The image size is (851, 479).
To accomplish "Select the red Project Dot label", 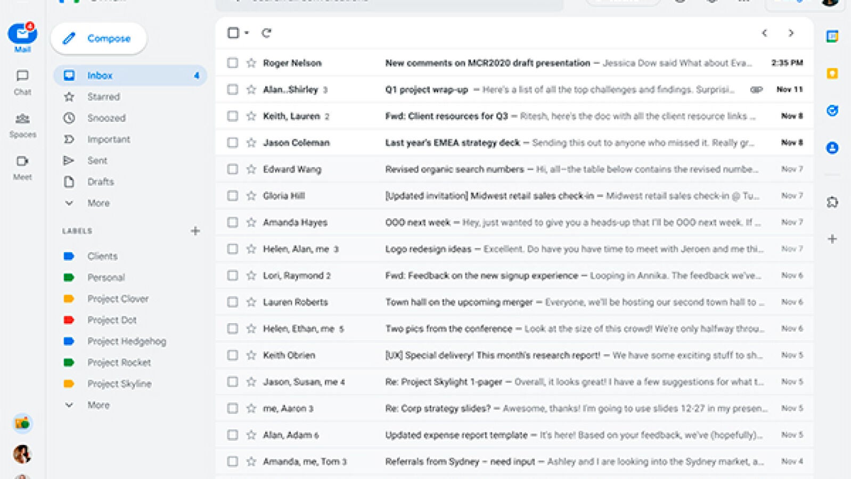I will click(x=112, y=320).
